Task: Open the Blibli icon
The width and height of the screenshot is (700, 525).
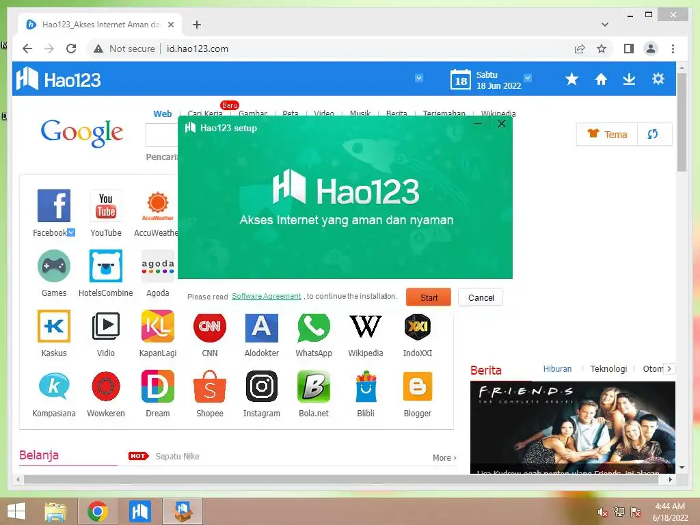Action: point(366,386)
